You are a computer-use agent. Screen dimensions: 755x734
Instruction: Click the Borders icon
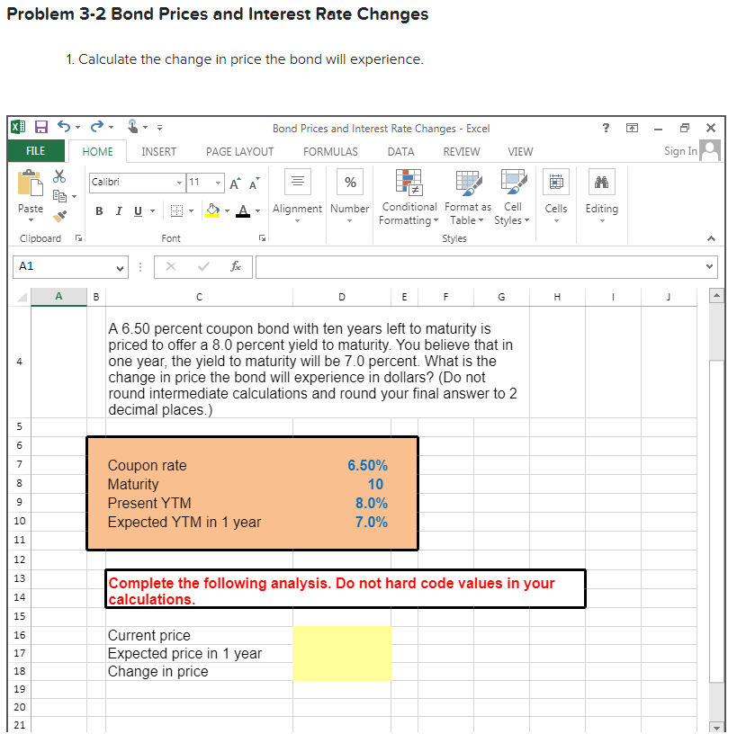pos(176,210)
